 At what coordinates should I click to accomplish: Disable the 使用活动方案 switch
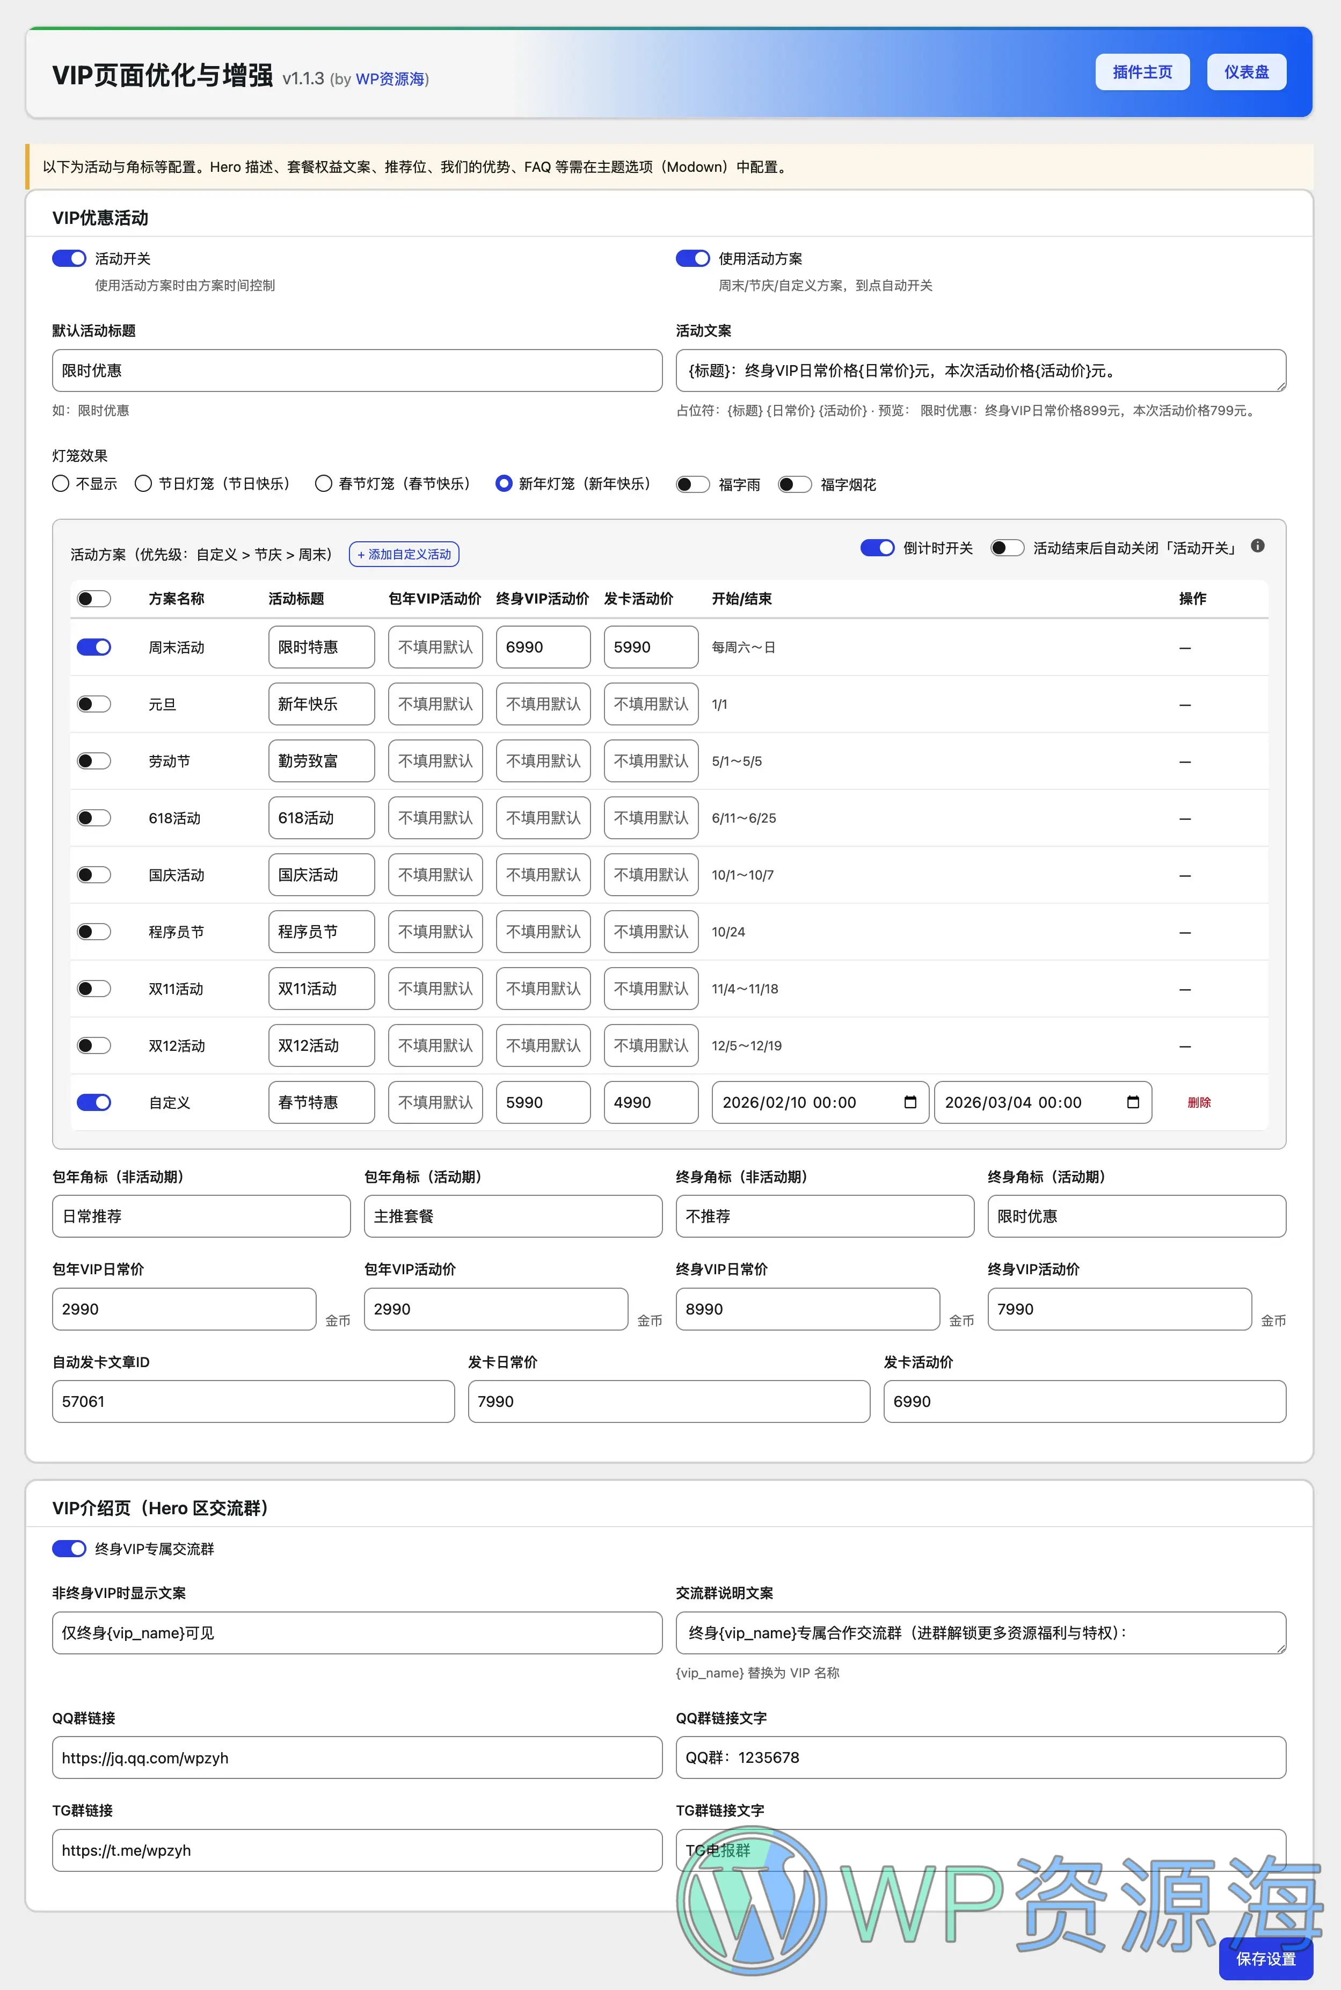point(693,257)
